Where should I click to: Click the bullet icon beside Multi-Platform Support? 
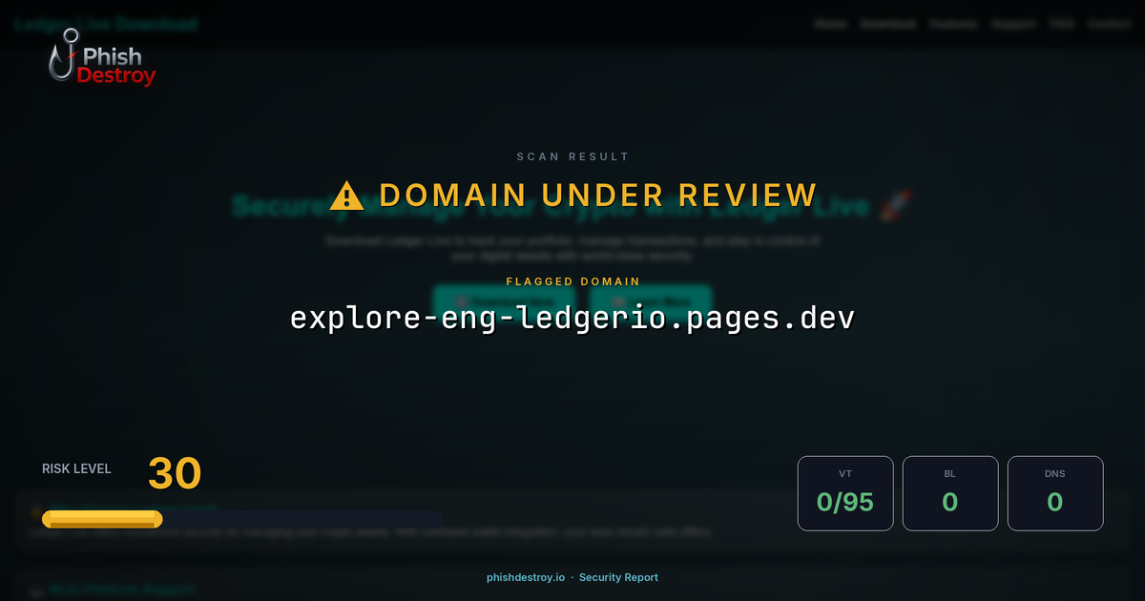point(35,589)
